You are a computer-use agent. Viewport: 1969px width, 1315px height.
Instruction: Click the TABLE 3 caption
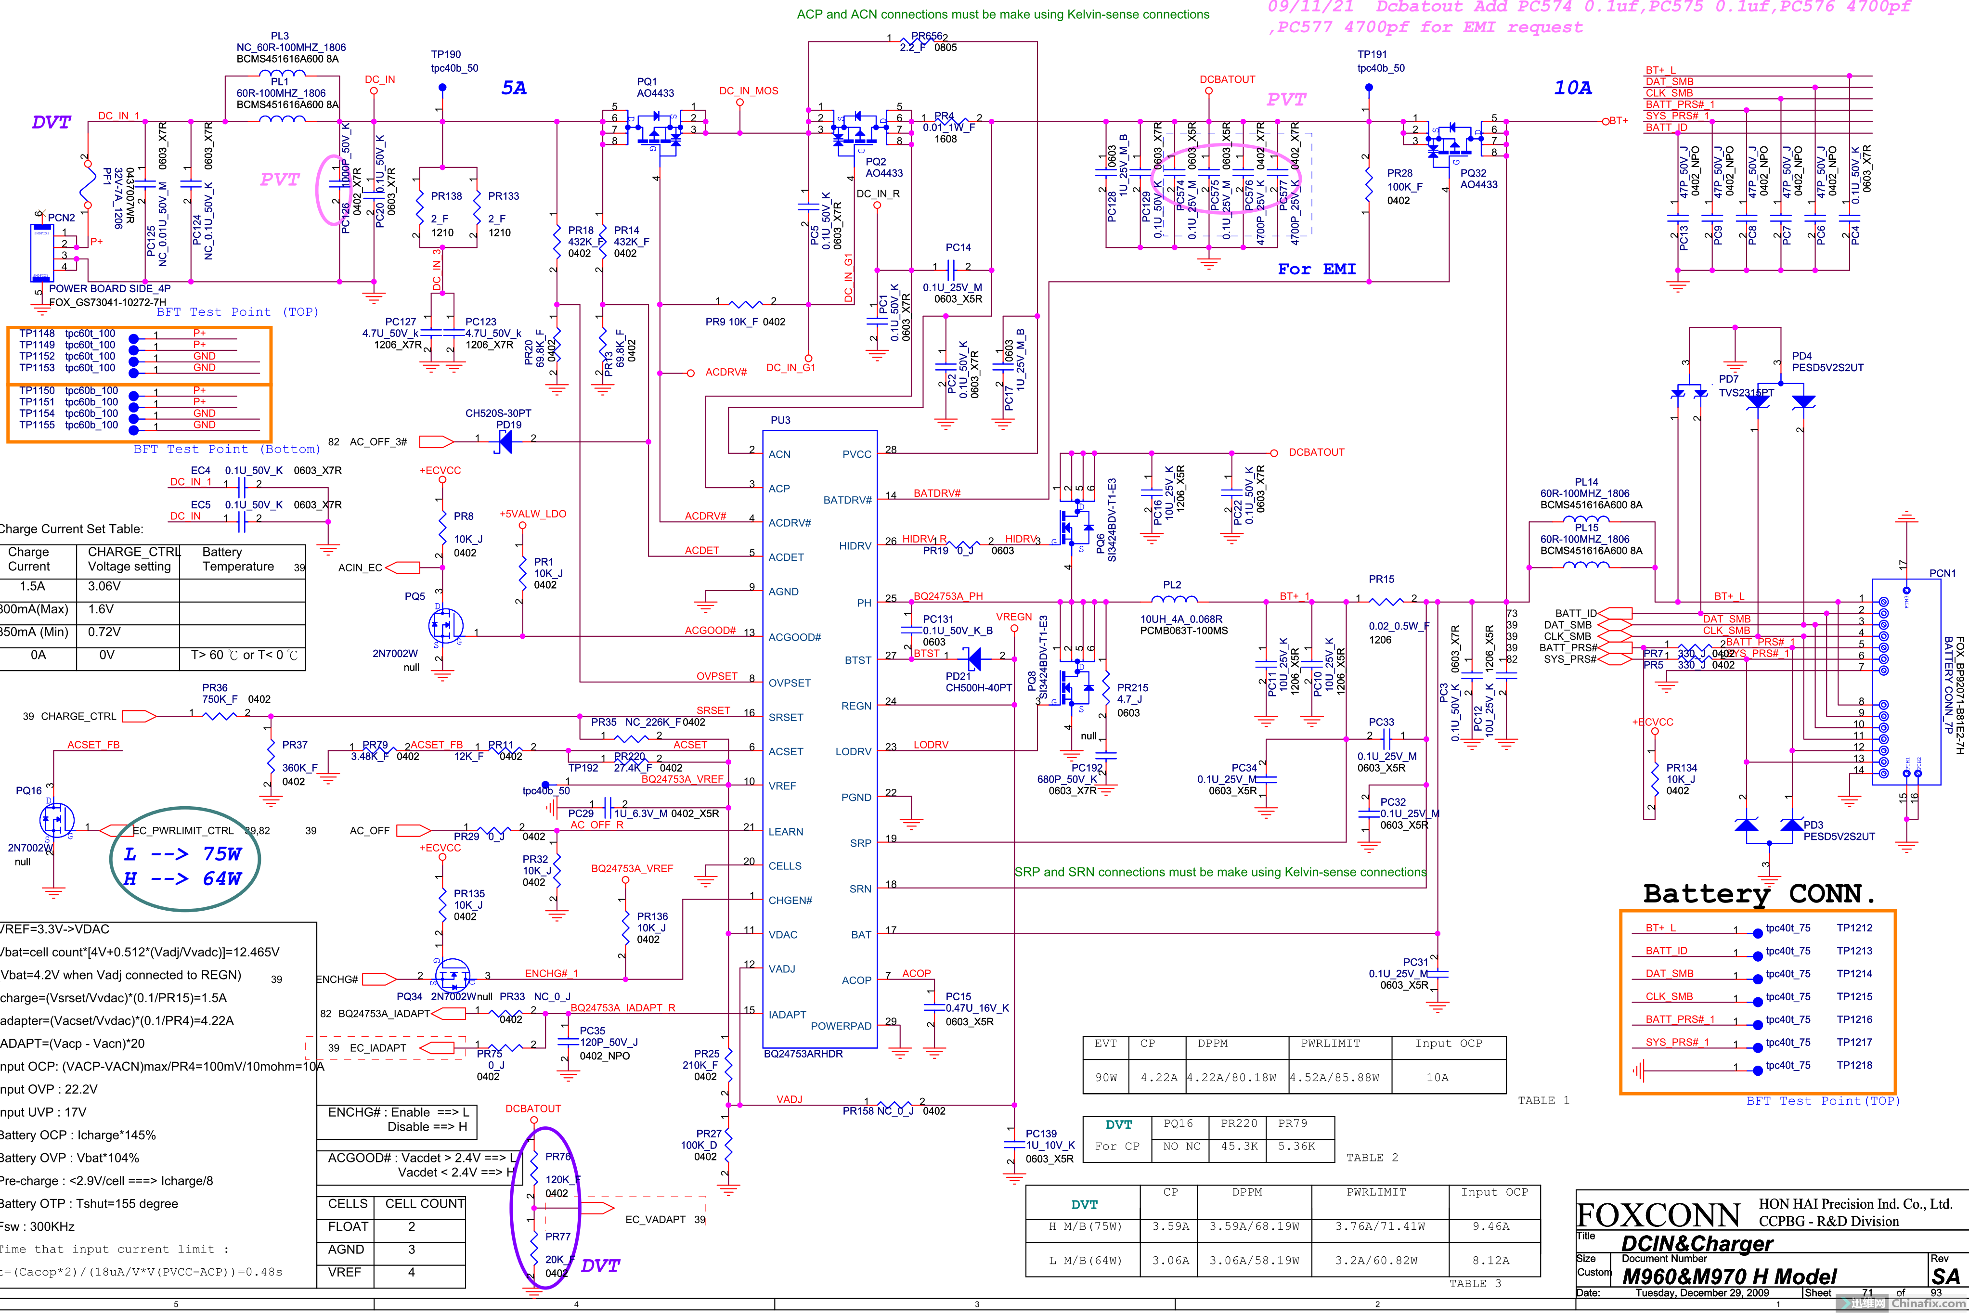tap(1475, 1283)
